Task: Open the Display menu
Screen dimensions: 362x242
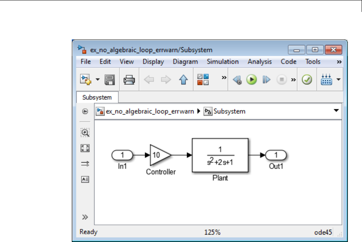Action: pos(153,62)
